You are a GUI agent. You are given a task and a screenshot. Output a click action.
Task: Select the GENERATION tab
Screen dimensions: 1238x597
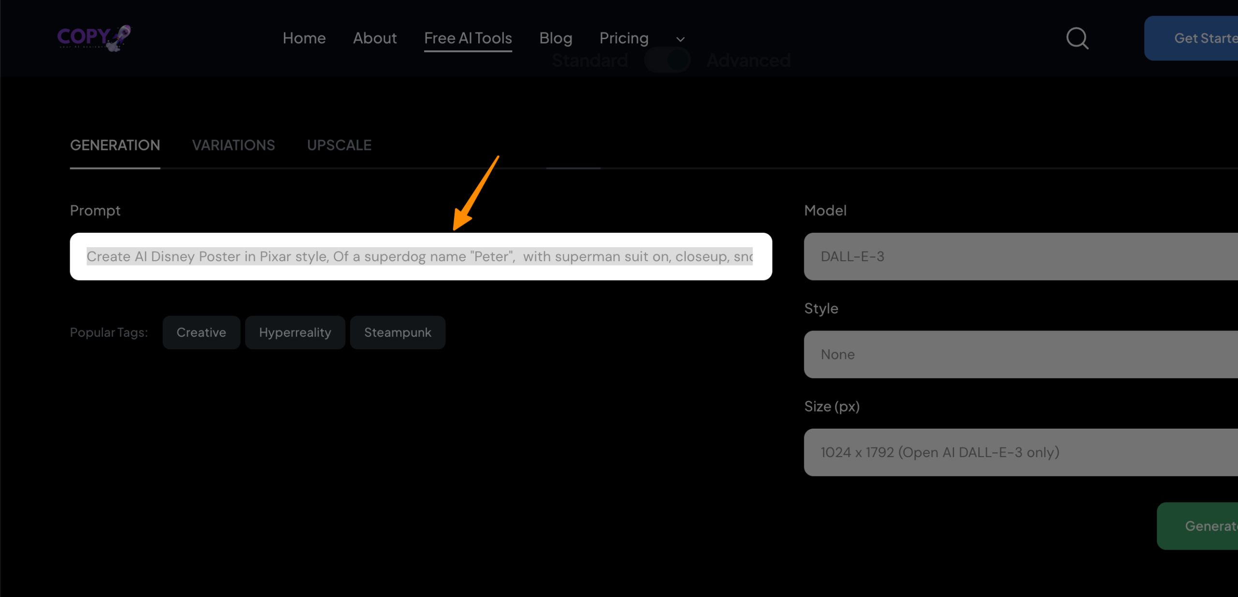coord(115,145)
